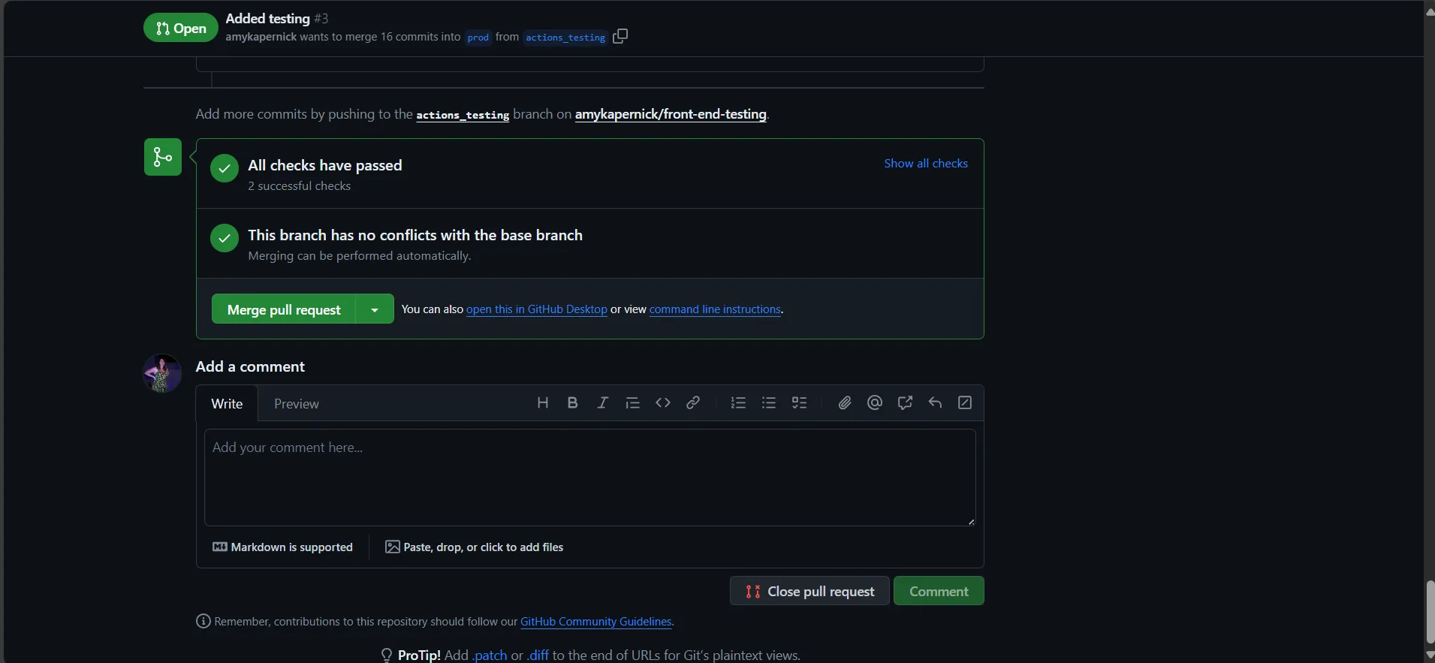This screenshot has height=663, width=1435.
Task: Insert code formatting icon
Action: (662, 403)
